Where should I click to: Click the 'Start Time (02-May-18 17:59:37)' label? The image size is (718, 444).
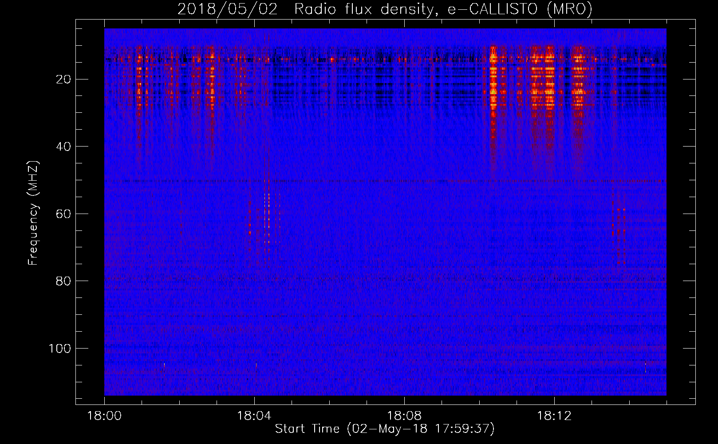(x=385, y=429)
